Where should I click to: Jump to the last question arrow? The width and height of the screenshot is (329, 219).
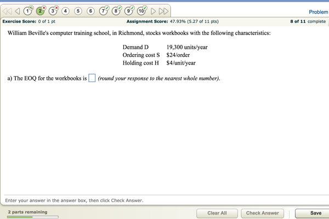coord(163,10)
